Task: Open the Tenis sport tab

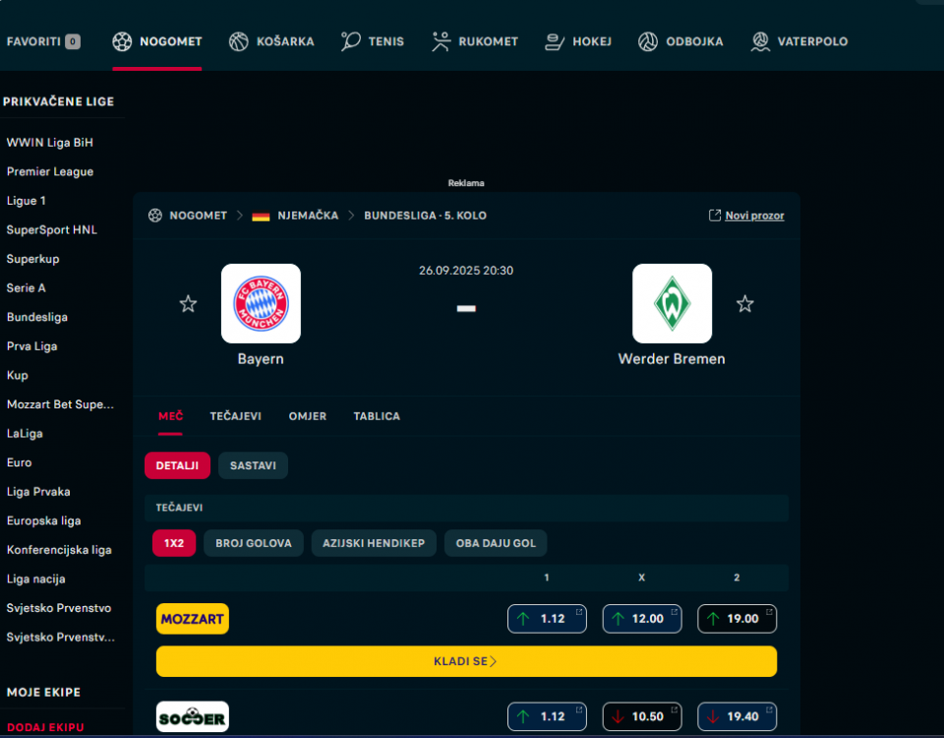Action: [x=373, y=41]
